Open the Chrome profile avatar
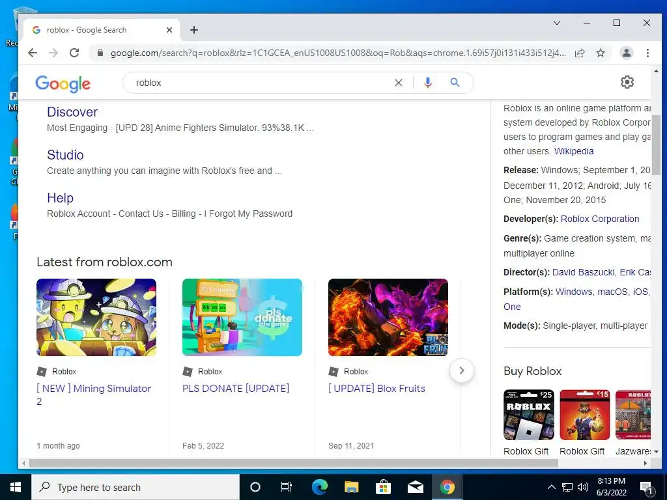This screenshot has height=500, width=667. 626,53
